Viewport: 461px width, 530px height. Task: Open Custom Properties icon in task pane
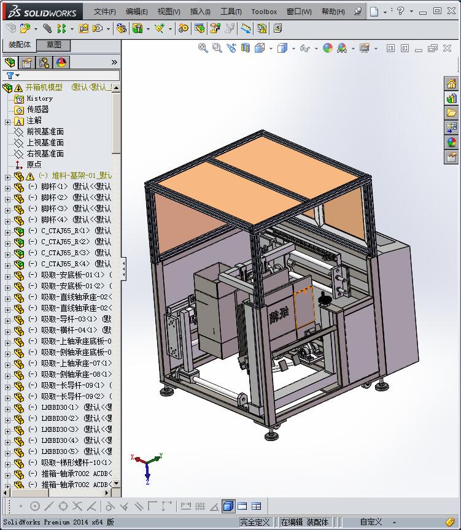[x=452, y=157]
